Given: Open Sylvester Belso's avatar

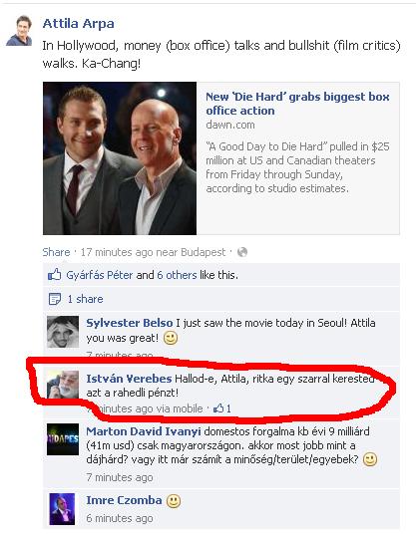Looking at the screenshot, I should [63, 332].
